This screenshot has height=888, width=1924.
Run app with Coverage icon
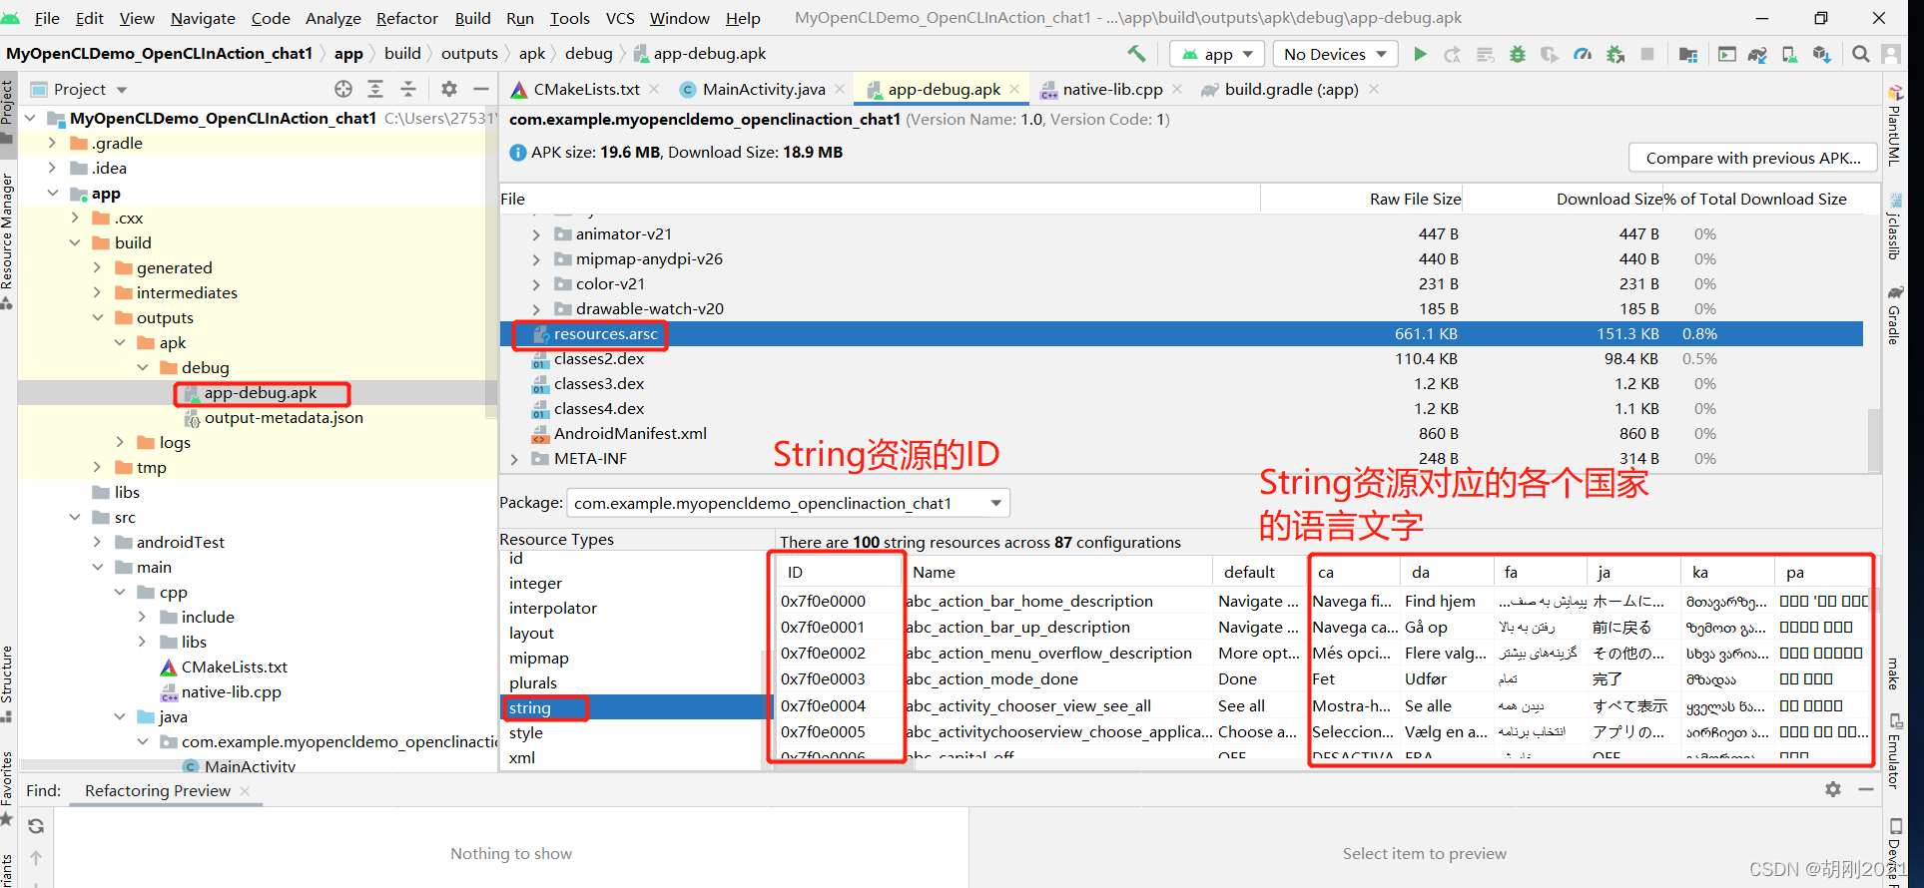[x=1550, y=54]
